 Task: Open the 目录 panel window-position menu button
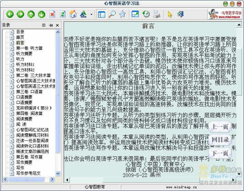coord(44,25)
